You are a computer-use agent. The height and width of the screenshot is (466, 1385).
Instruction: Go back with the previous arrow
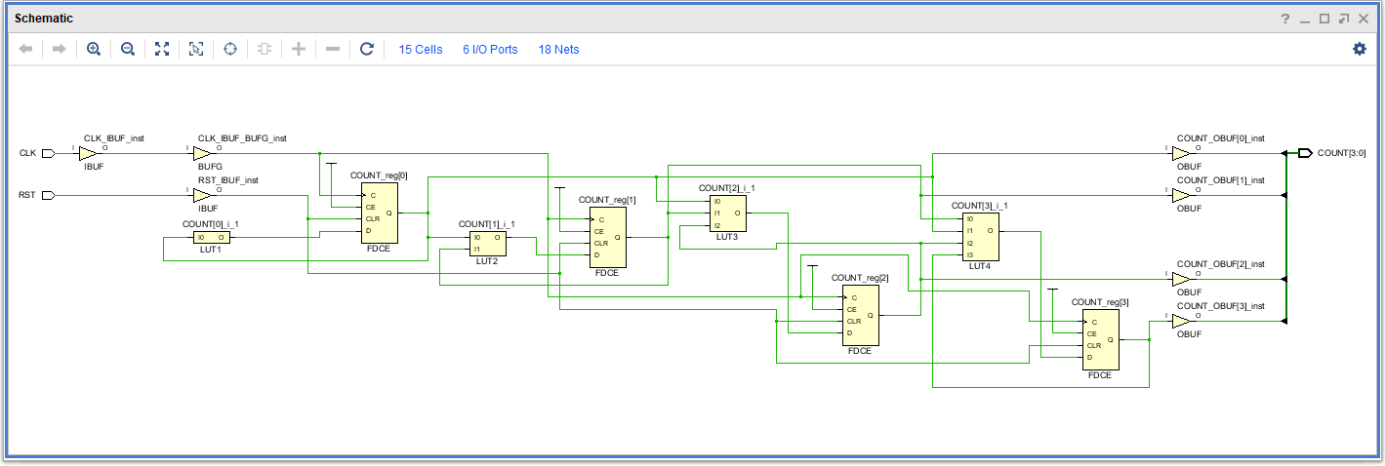point(26,49)
